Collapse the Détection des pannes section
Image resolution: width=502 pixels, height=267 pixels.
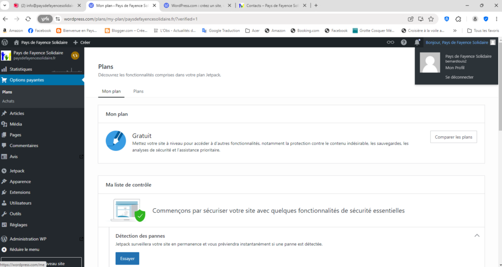[x=477, y=236]
